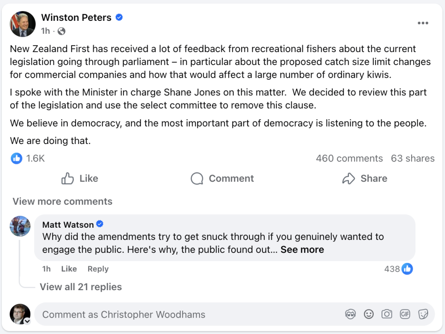445x334 pixels.
Task: Attach a photo using the camera icon
Action: [x=387, y=314]
